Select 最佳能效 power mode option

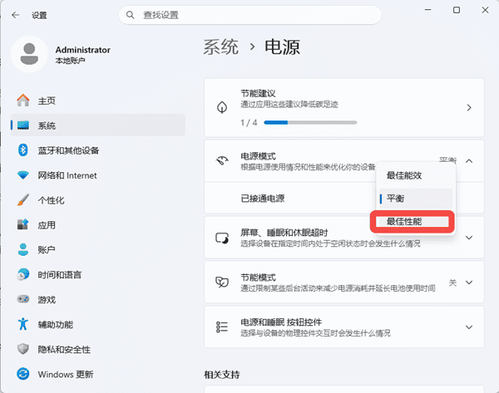pos(416,175)
